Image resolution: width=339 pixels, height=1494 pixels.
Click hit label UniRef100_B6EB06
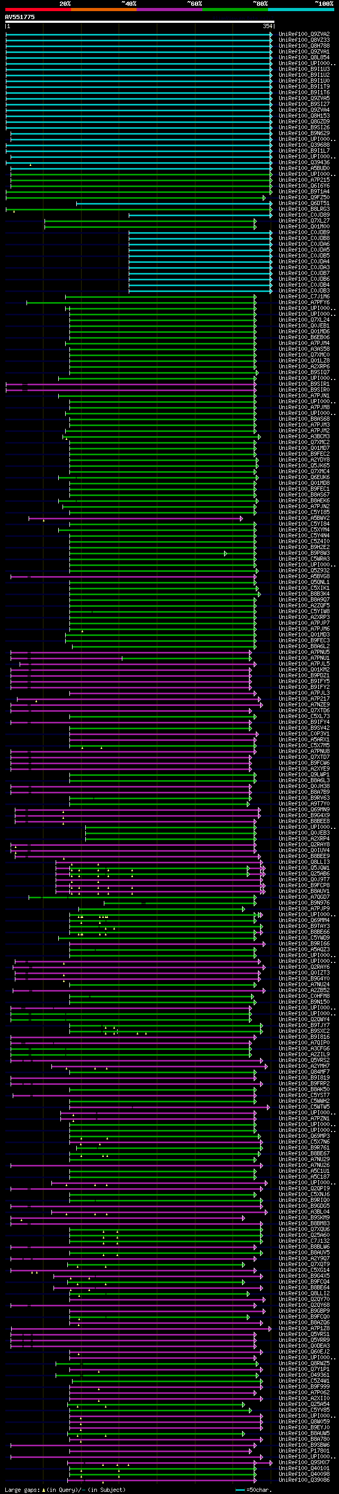[304, 337]
